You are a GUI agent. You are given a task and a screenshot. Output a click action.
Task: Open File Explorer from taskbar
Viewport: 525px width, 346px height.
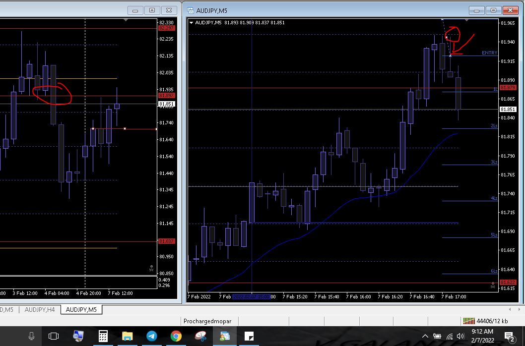coord(128,336)
